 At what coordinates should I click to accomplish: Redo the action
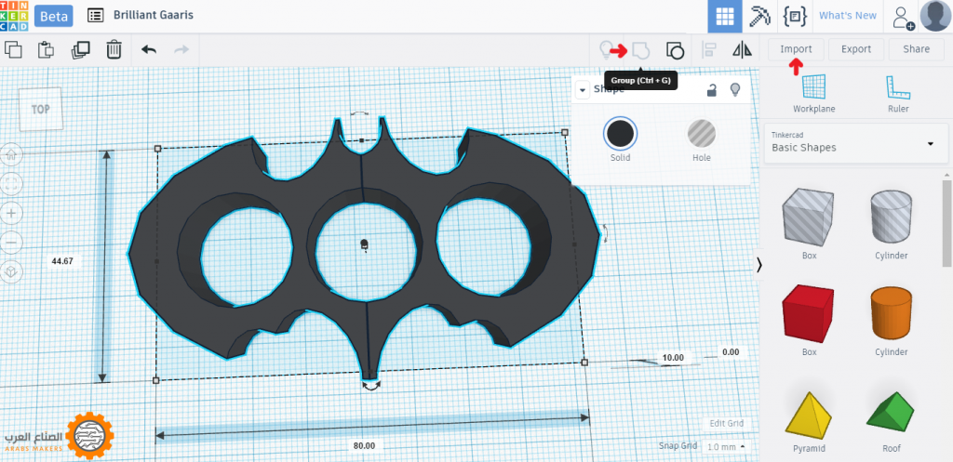point(181,49)
